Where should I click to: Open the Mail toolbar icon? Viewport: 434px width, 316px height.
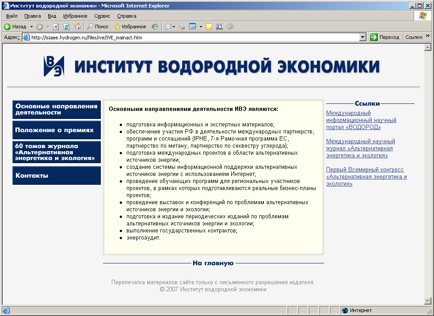(x=168, y=27)
